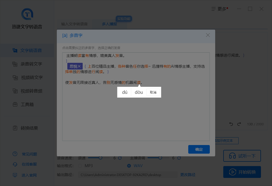Open the 视频转音频 sidebar label
Viewport: 272px width, 186px height.
click(32, 91)
